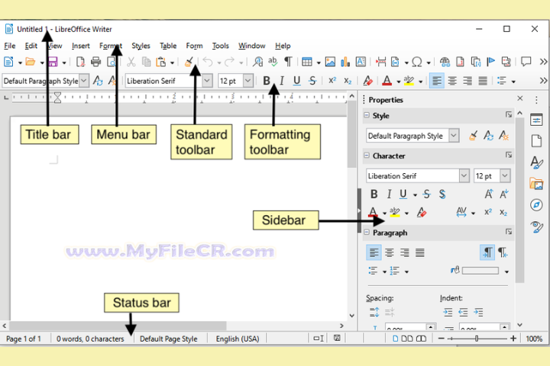Open the sidebar font size 12 pt dropdown
The height and width of the screenshot is (366, 550).
point(505,175)
